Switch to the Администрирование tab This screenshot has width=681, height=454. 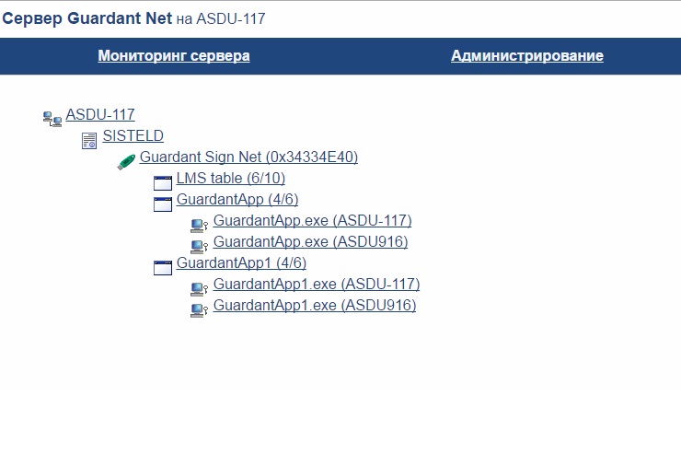click(x=527, y=56)
